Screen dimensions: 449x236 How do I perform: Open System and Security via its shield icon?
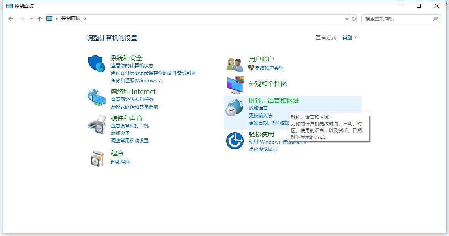97,63
